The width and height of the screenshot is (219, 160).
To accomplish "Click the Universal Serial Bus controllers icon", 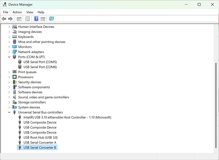I will [x=14, y=112].
